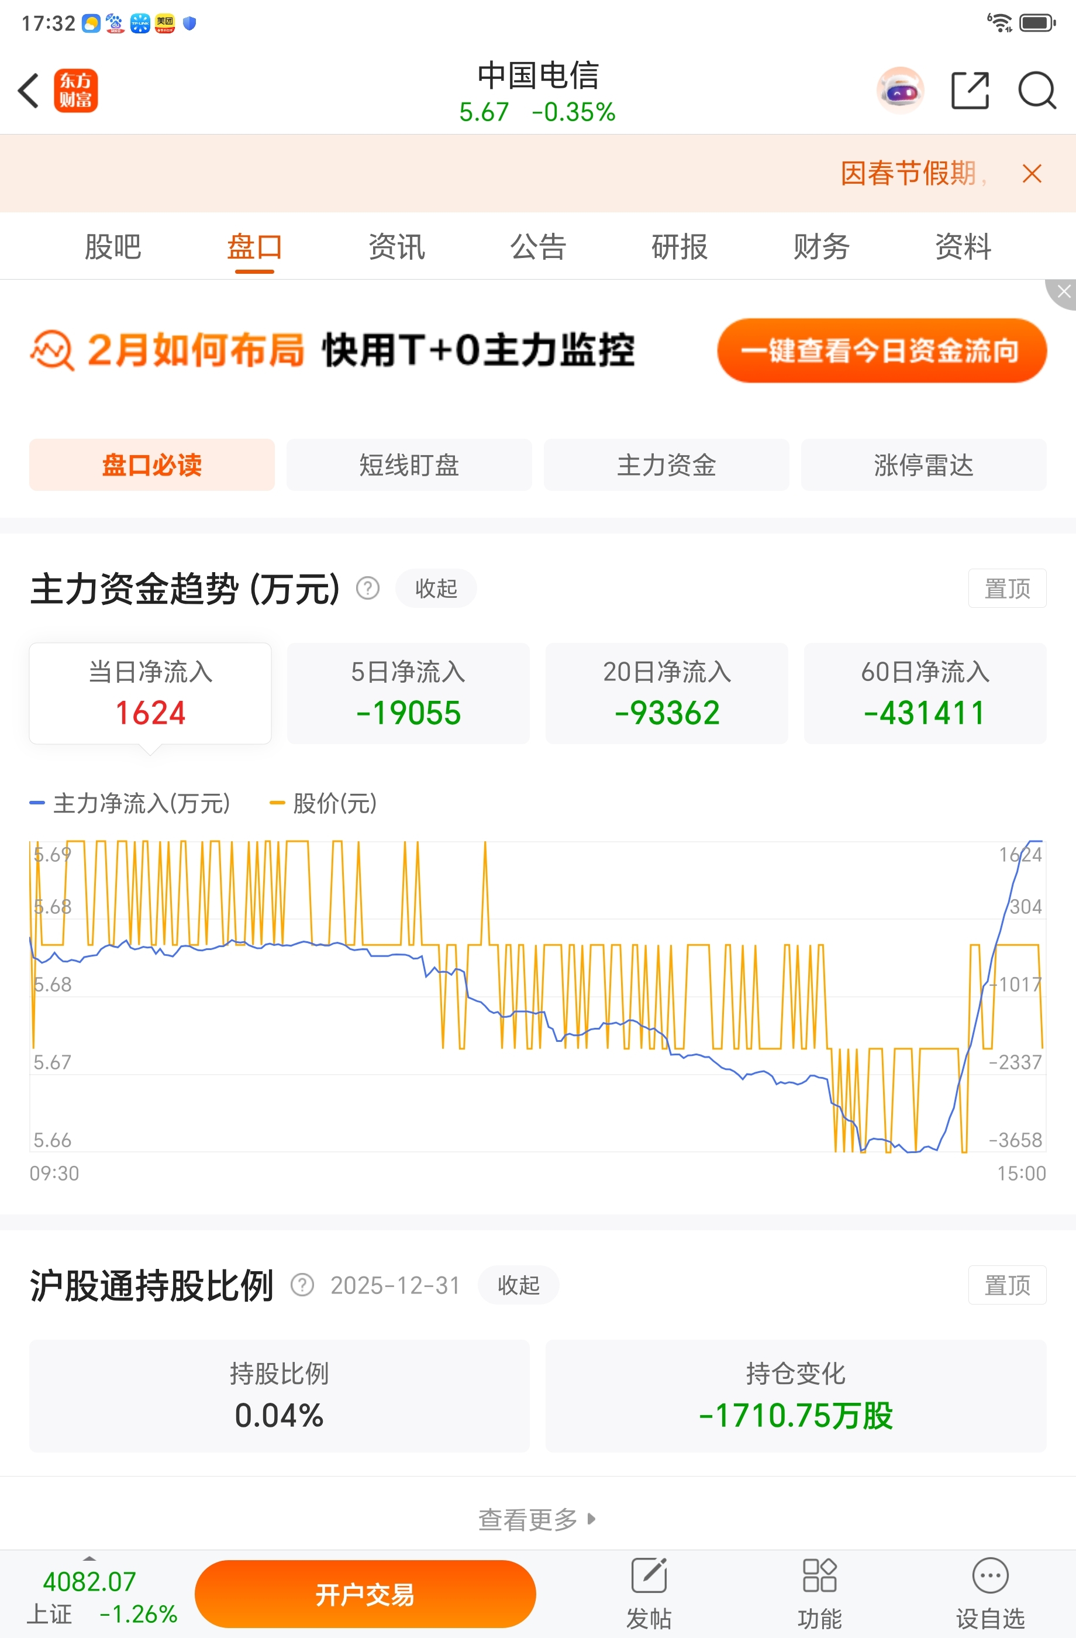The image size is (1076, 1638).
Task: Select the 60日净流入 card
Action: (925, 693)
